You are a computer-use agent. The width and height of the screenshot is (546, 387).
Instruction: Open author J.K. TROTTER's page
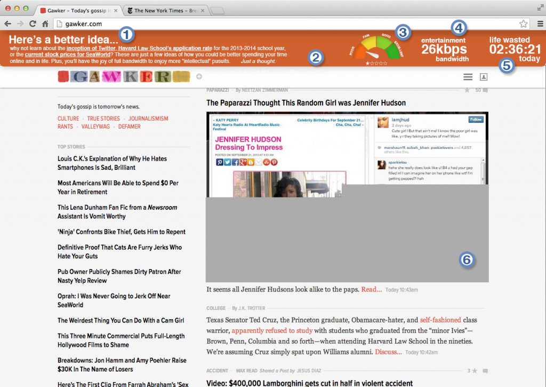(x=252, y=308)
